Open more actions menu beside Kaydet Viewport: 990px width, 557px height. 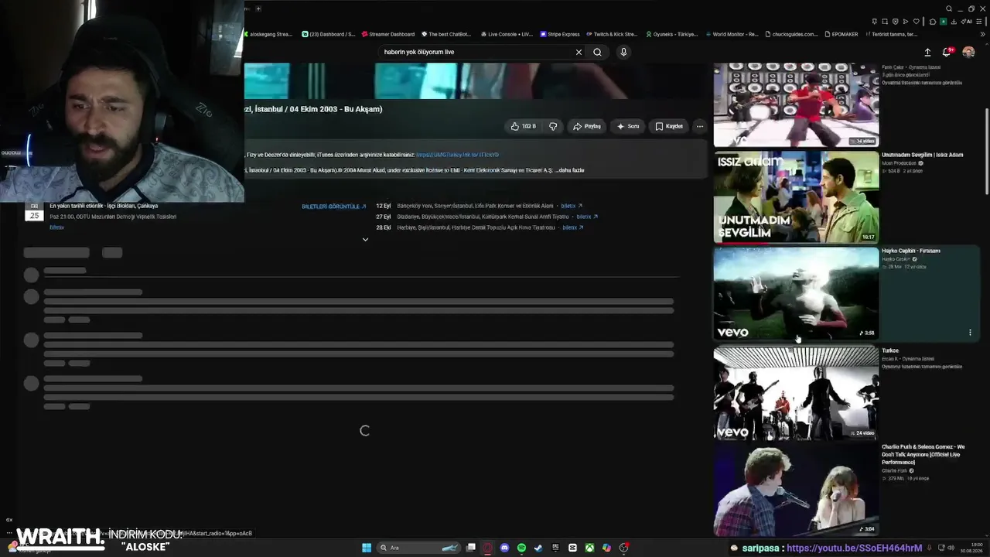[x=699, y=126]
